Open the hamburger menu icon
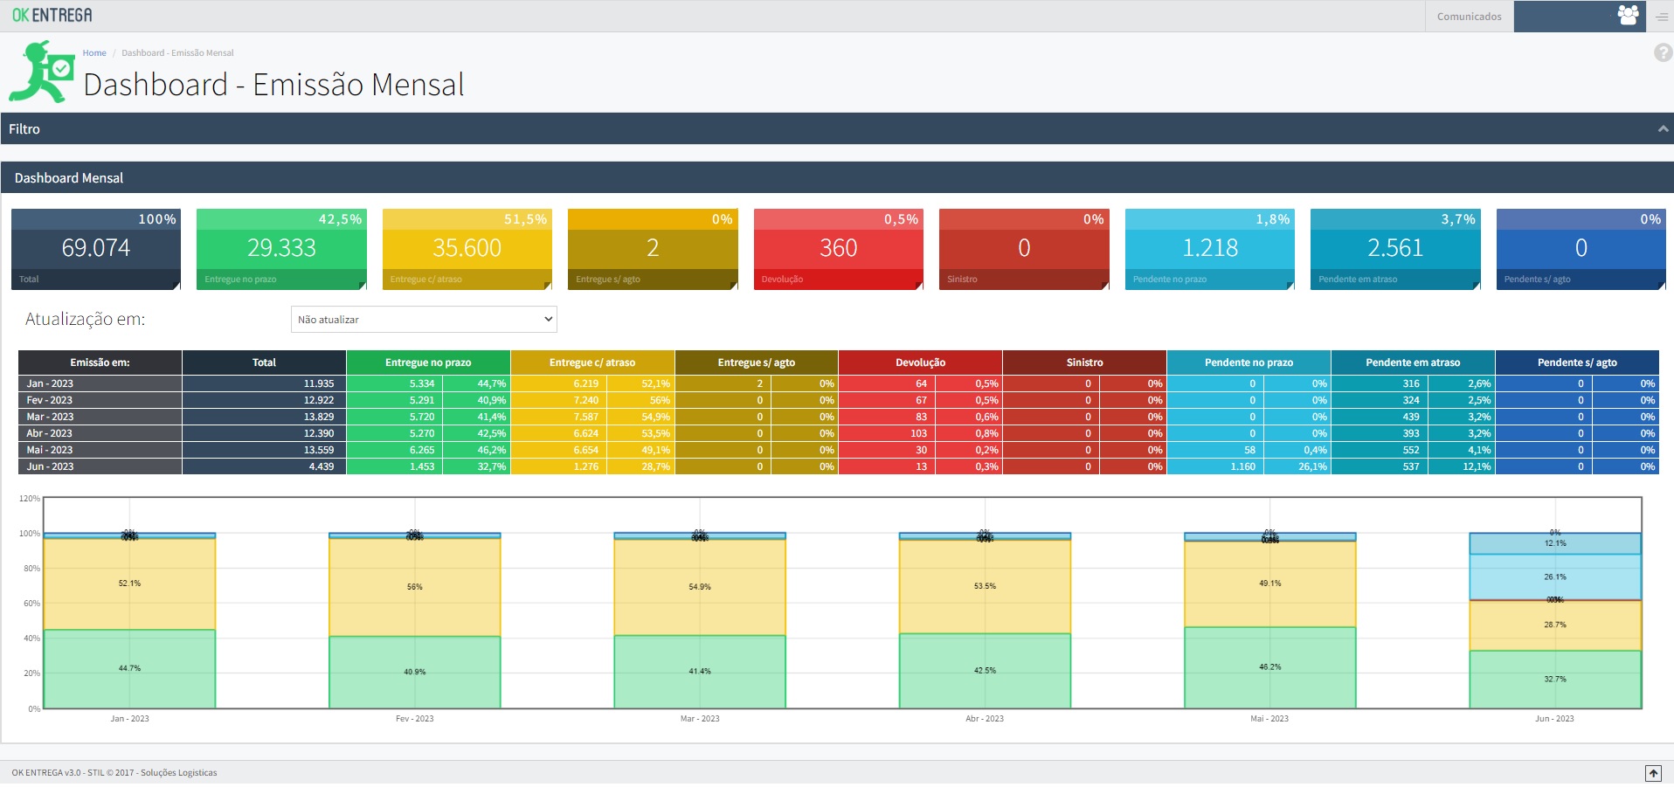The height and width of the screenshot is (787, 1674). coord(1661,17)
